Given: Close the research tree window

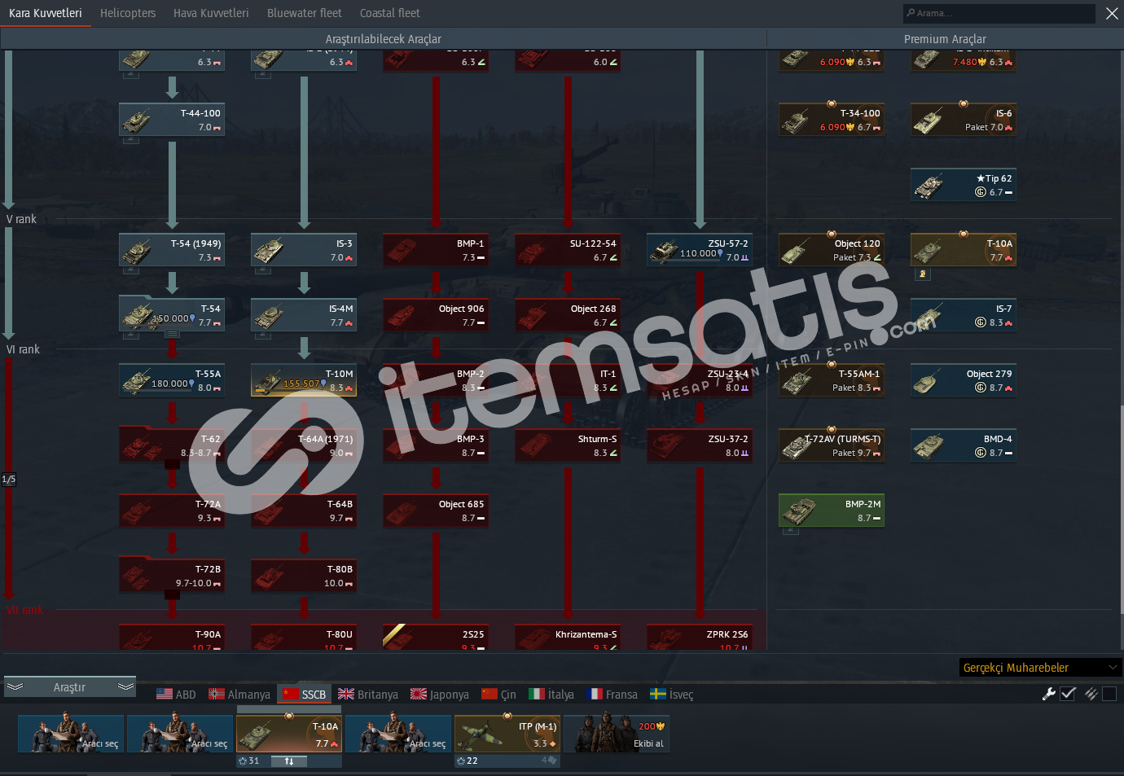Looking at the screenshot, I should pos(1112,13).
